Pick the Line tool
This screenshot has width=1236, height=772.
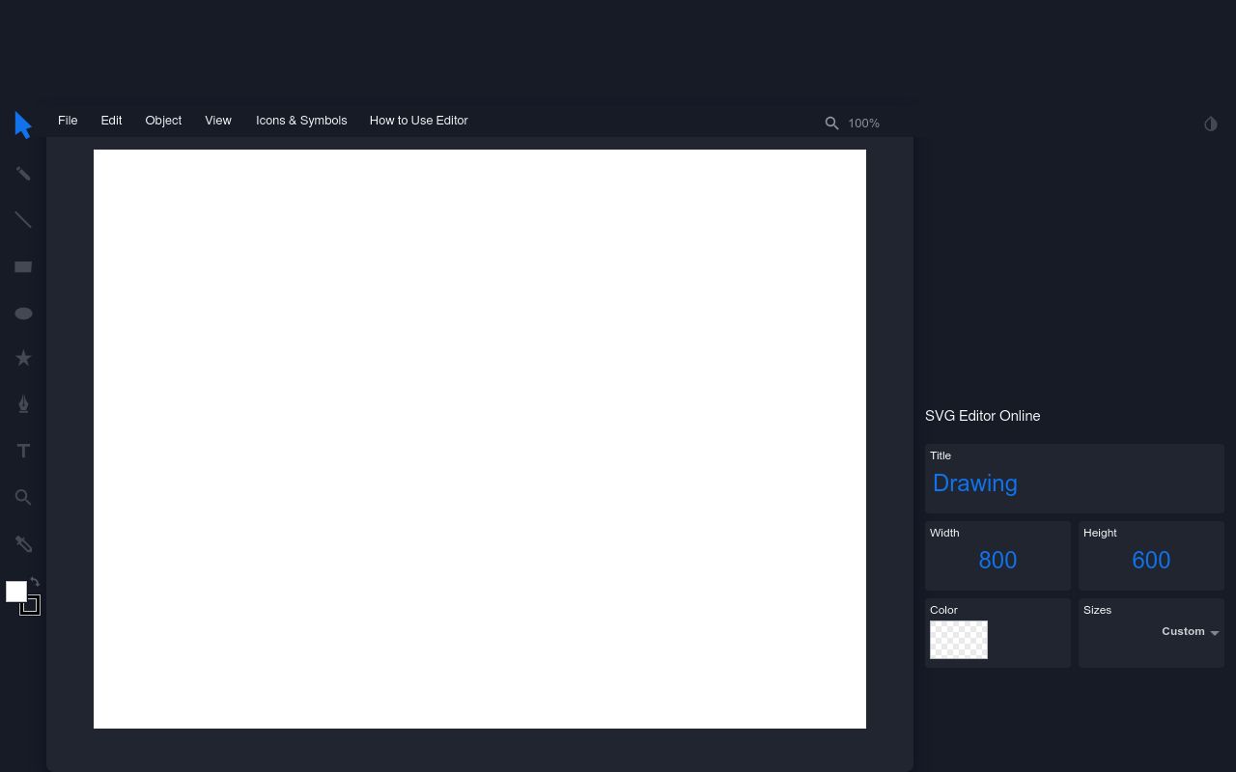[23, 219]
